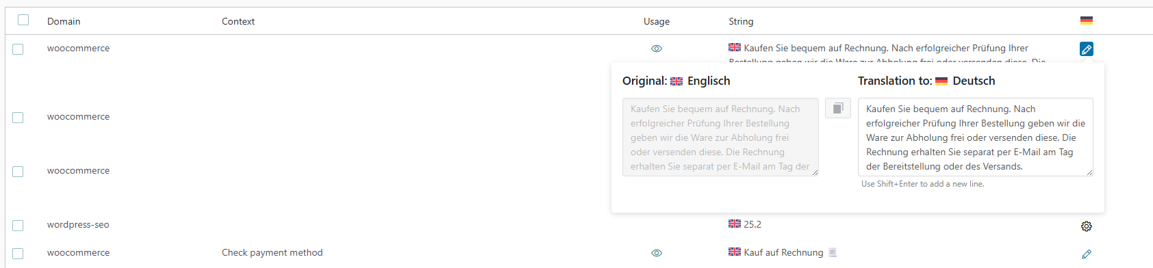Tick the Check payment method row checkbox
Screen dimensions: 1153x268
coord(18,254)
